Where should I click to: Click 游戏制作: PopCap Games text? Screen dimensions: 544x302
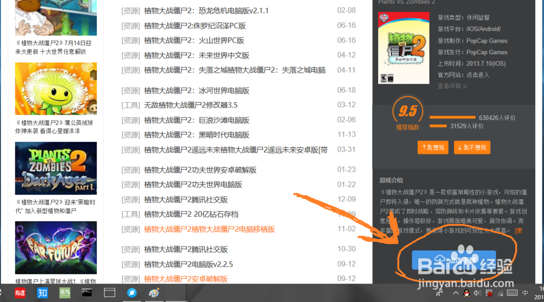[472, 41]
